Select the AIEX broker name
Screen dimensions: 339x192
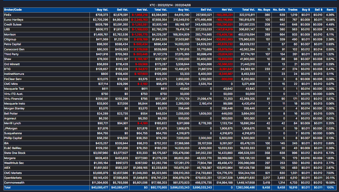click(x=7, y=168)
